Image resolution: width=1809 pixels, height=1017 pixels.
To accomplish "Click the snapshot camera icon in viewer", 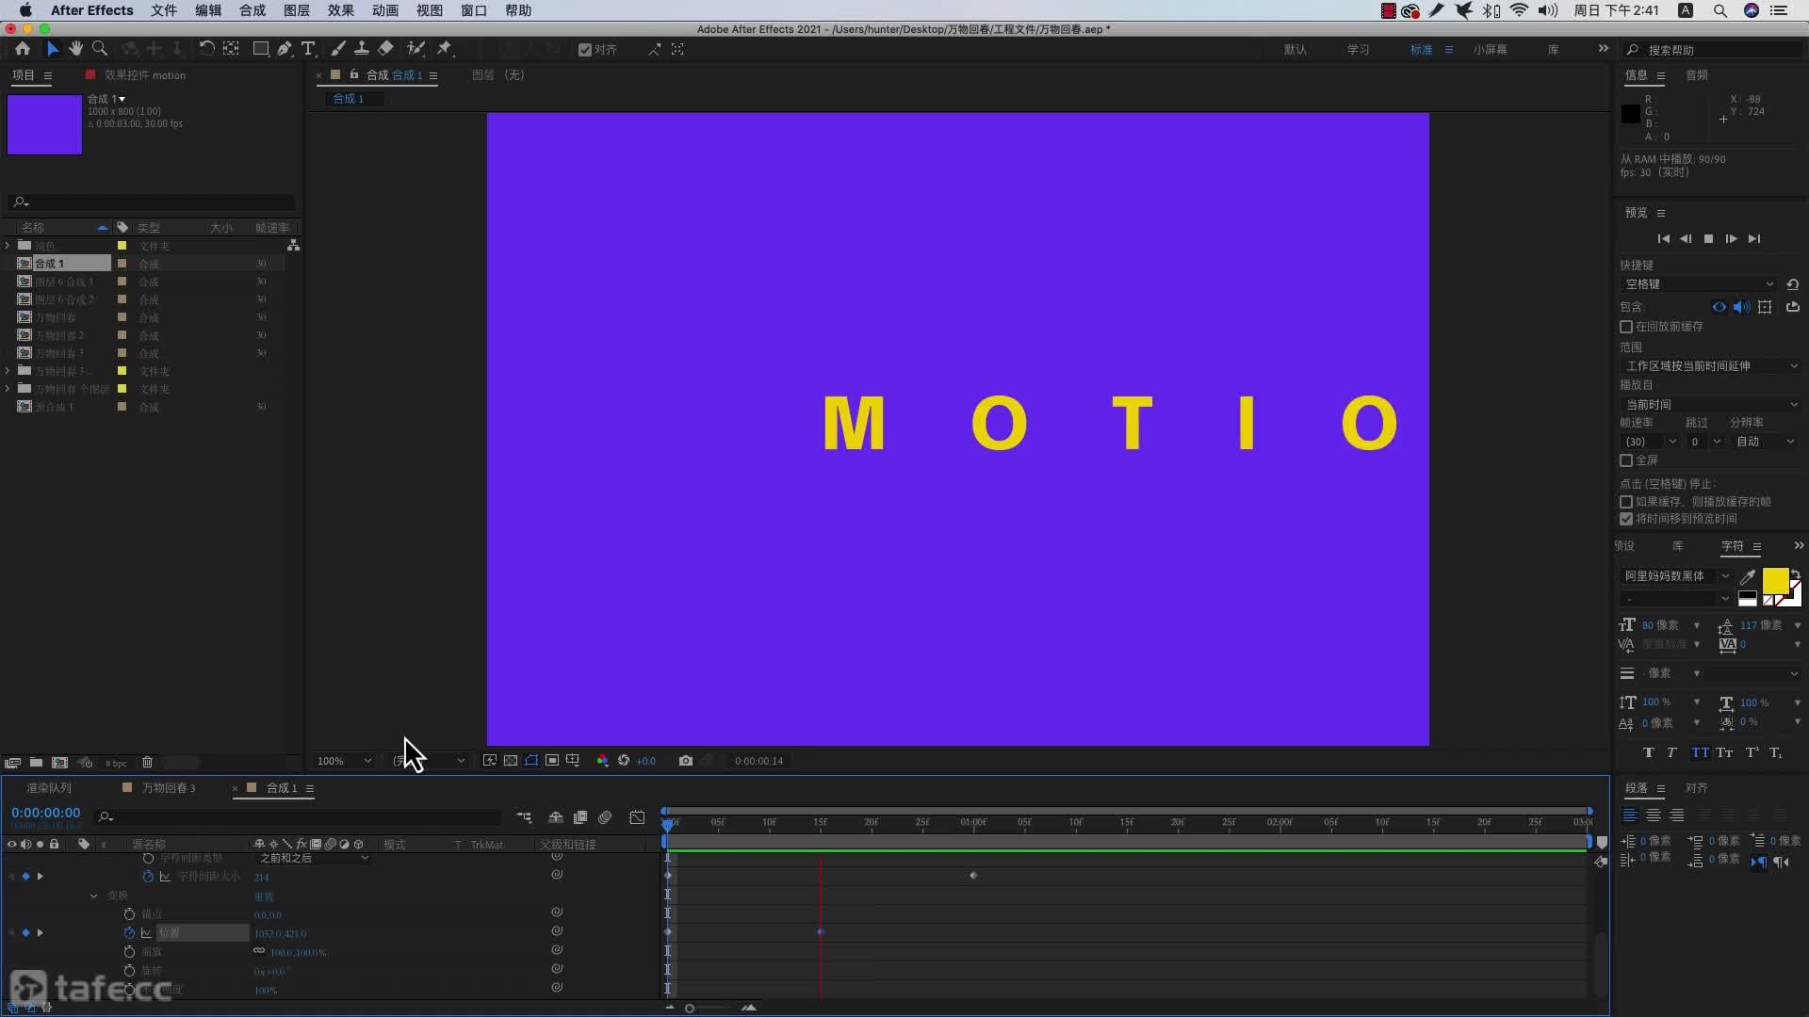I will click(x=686, y=761).
